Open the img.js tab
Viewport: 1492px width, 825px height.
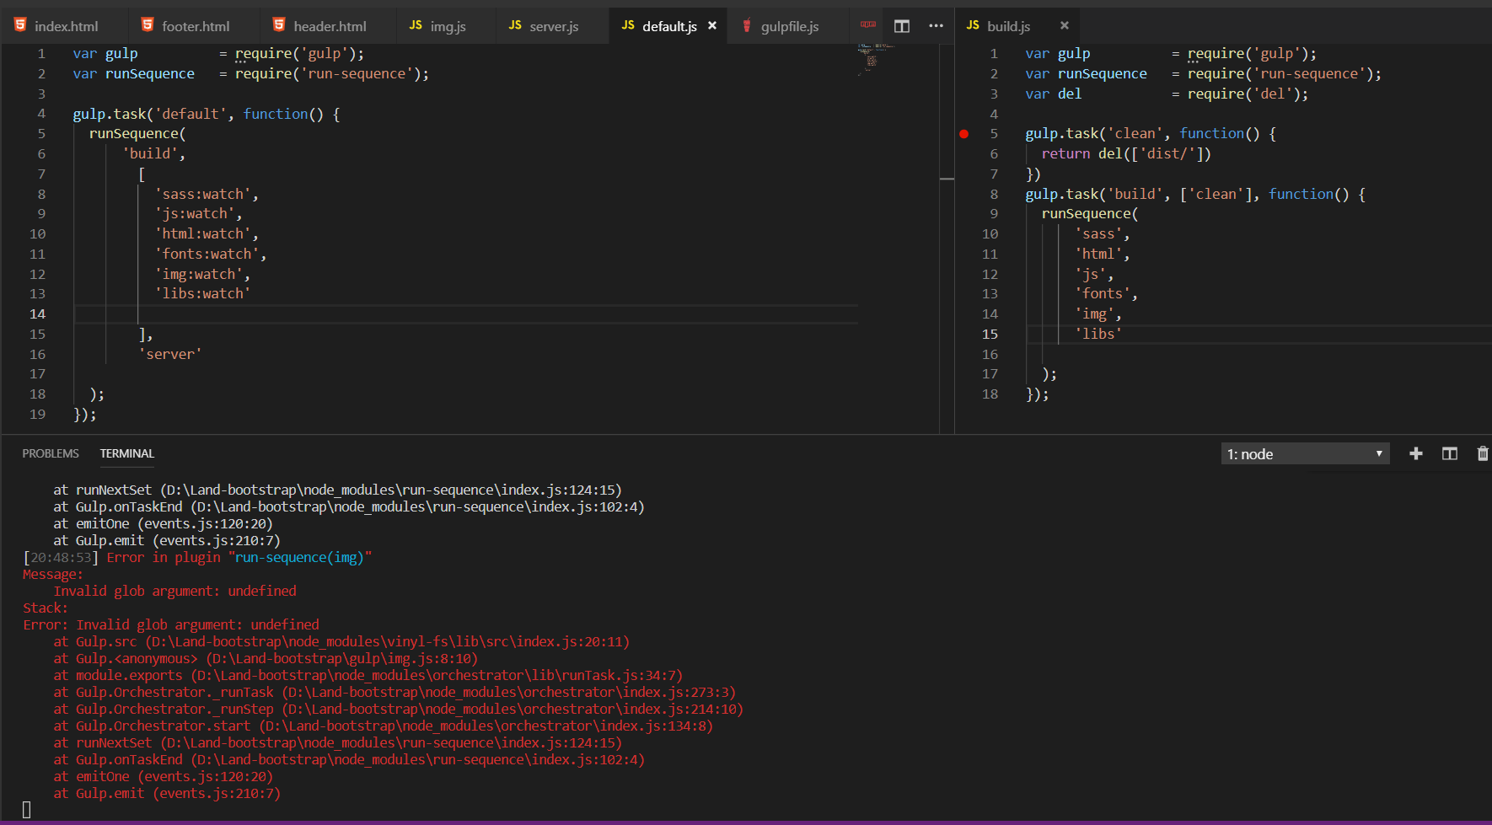tap(447, 26)
